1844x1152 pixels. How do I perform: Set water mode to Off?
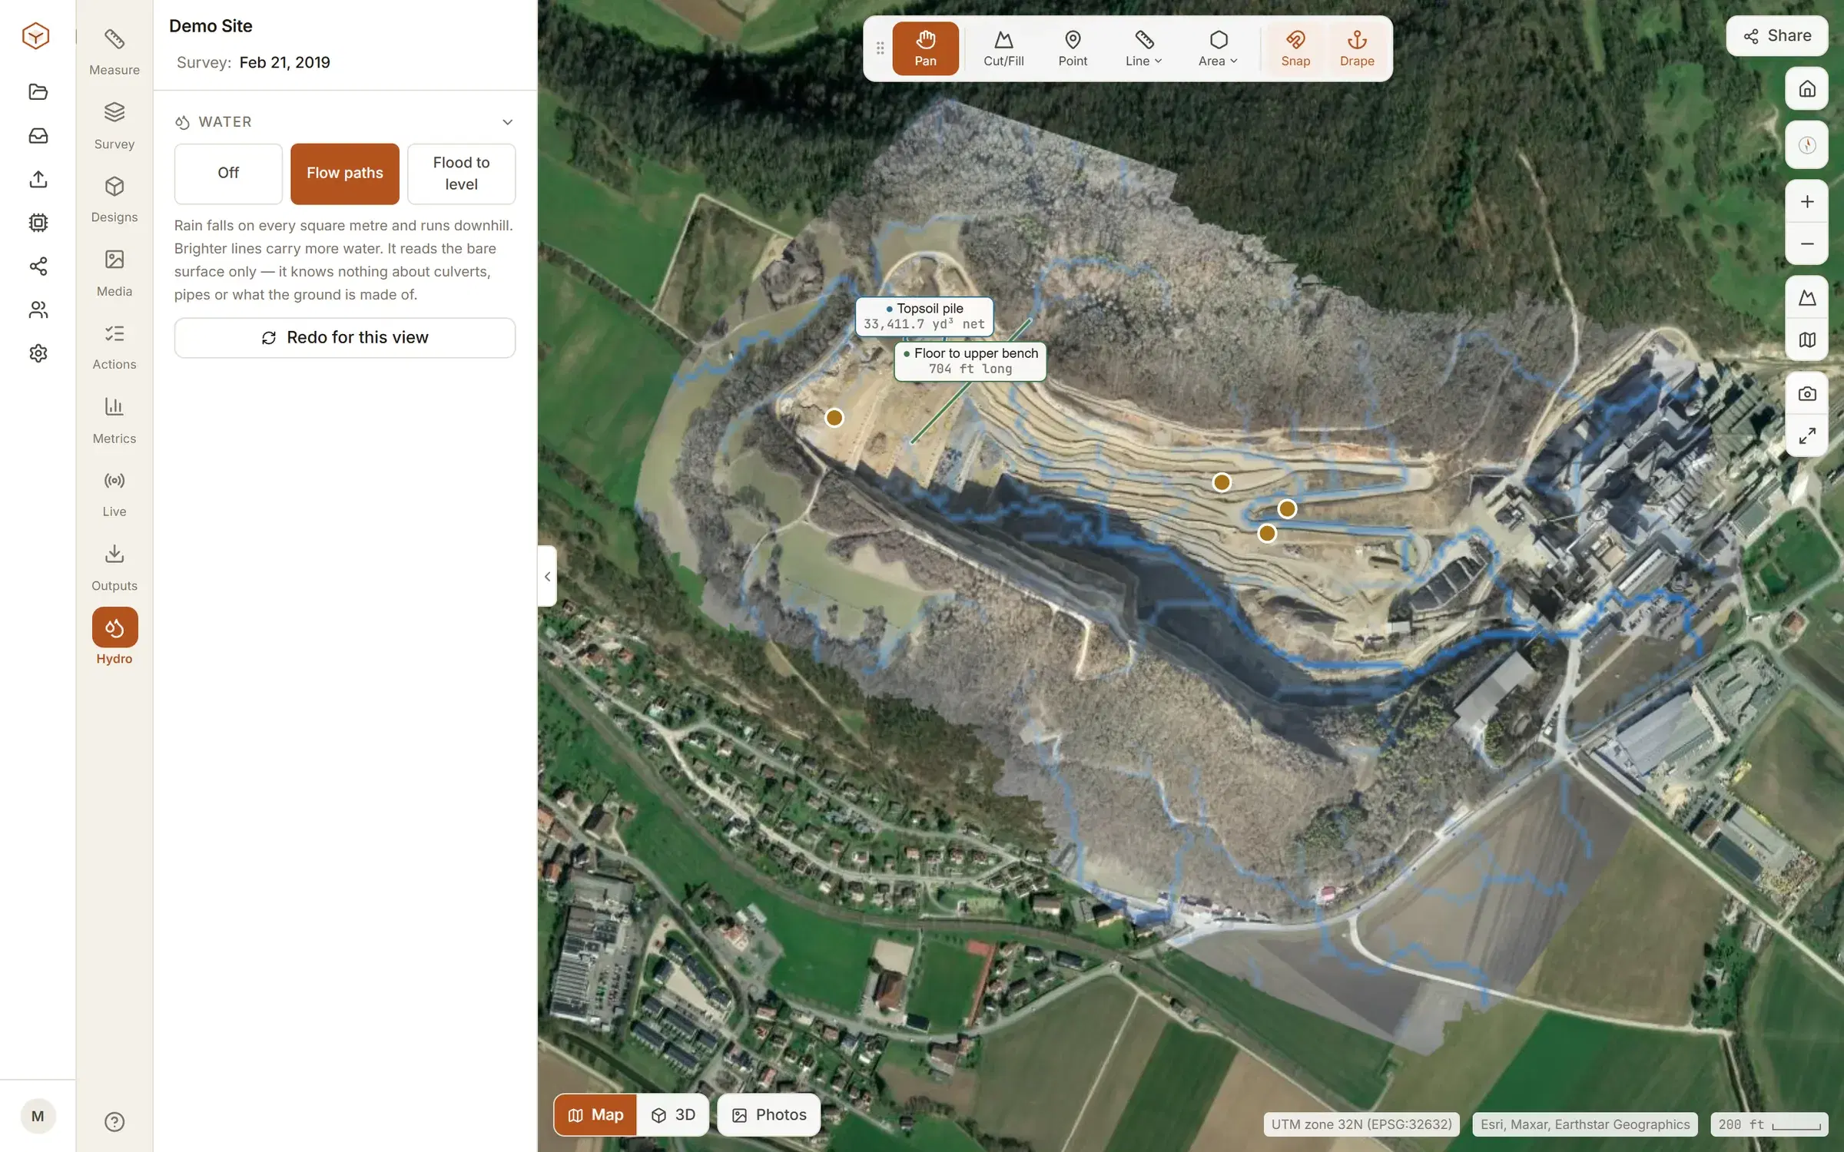tap(228, 174)
